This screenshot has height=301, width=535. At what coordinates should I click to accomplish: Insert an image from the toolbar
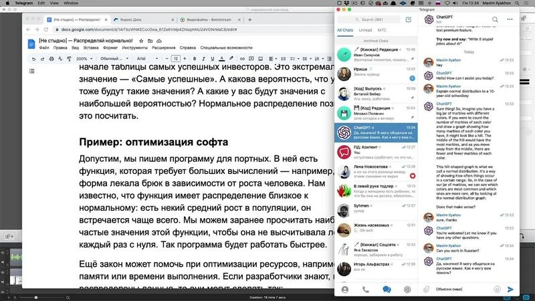tap(260, 59)
